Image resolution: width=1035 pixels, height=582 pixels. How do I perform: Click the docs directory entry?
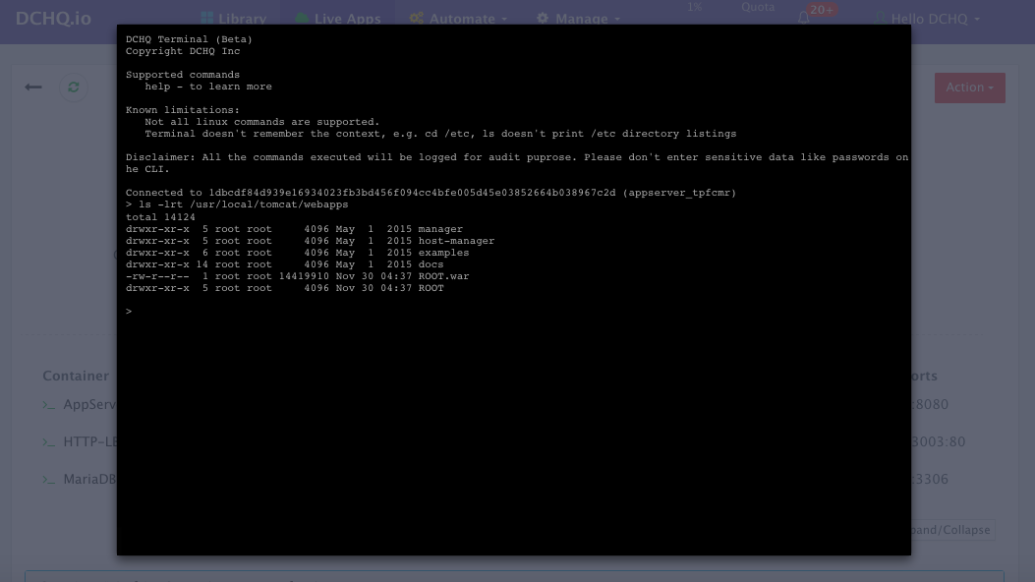click(431, 264)
